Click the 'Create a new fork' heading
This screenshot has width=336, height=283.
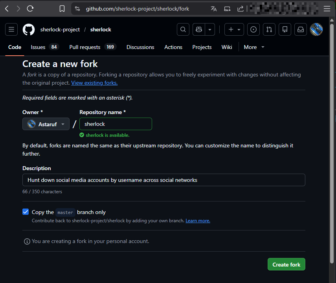(x=60, y=64)
